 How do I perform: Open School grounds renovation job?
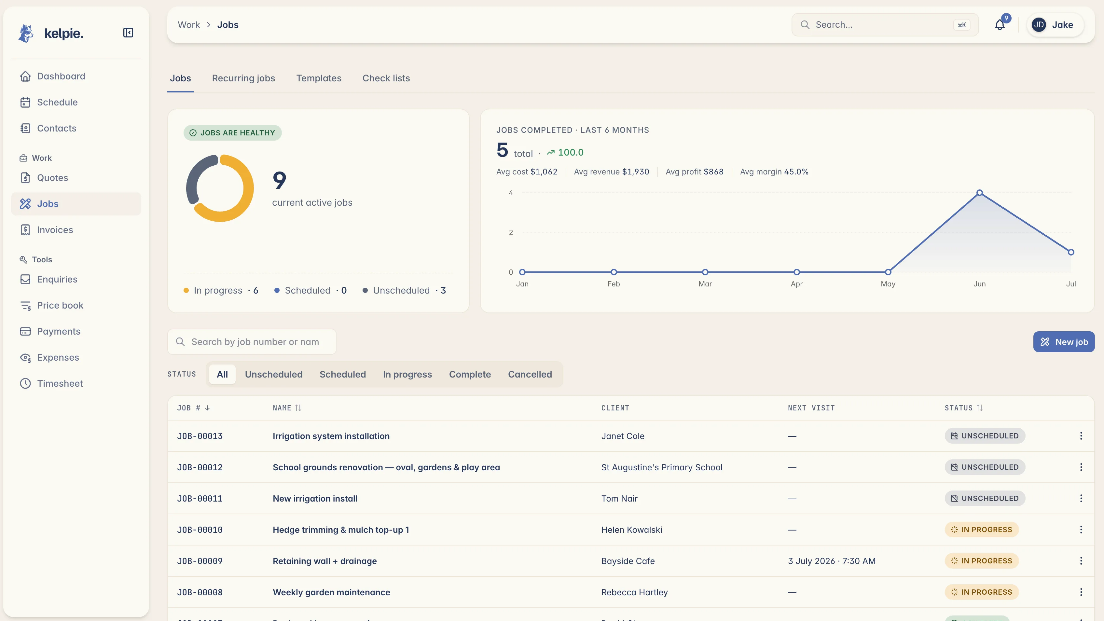pyautogui.click(x=386, y=468)
